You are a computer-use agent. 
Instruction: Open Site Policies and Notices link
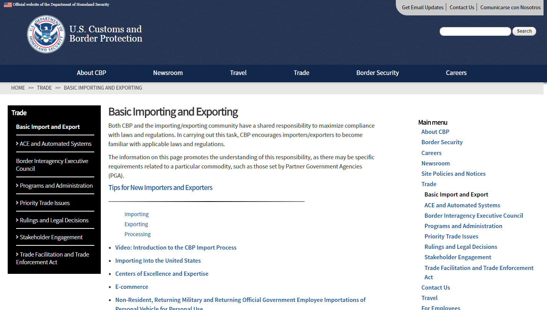pos(454,173)
